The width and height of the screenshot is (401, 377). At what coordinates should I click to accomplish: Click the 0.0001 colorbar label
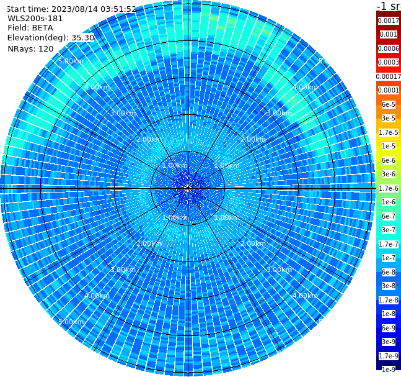[x=389, y=90]
